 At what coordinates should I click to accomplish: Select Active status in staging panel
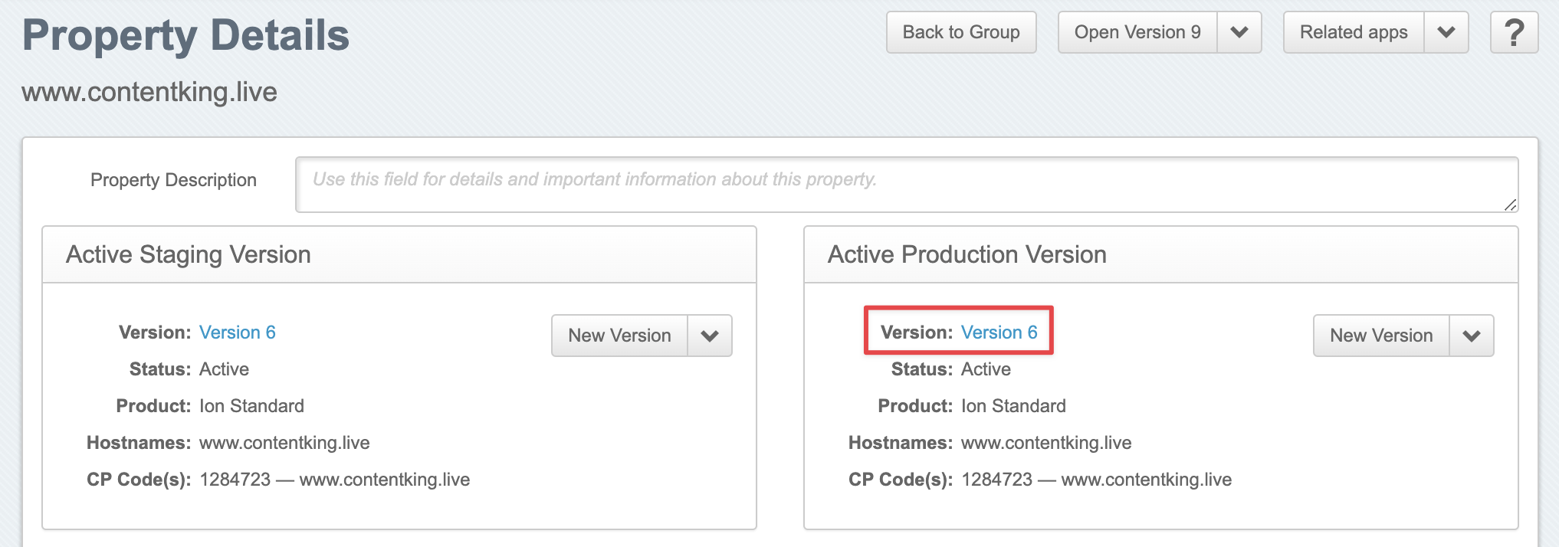click(224, 369)
